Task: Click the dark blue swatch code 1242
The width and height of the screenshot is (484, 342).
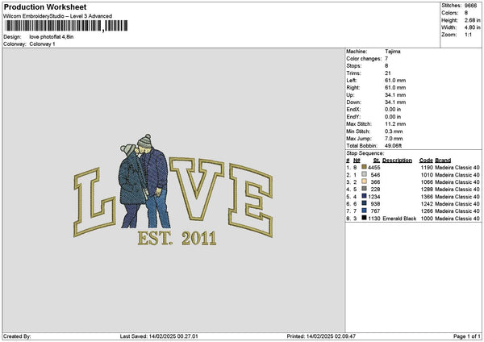Action: [365, 203]
